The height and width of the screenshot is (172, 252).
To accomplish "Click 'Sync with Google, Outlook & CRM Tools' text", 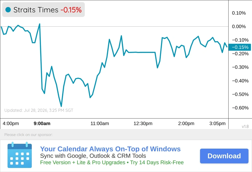I will [93, 156].
